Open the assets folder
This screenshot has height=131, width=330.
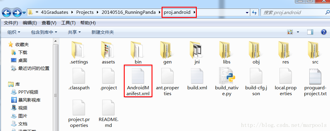[x=108, y=53]
